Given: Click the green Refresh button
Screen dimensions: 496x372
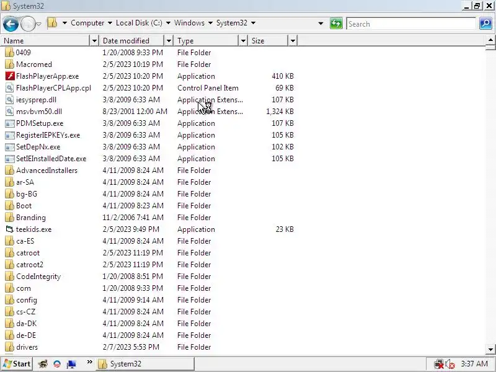Looking at the screenshot, I should click(x=336, y=24).
